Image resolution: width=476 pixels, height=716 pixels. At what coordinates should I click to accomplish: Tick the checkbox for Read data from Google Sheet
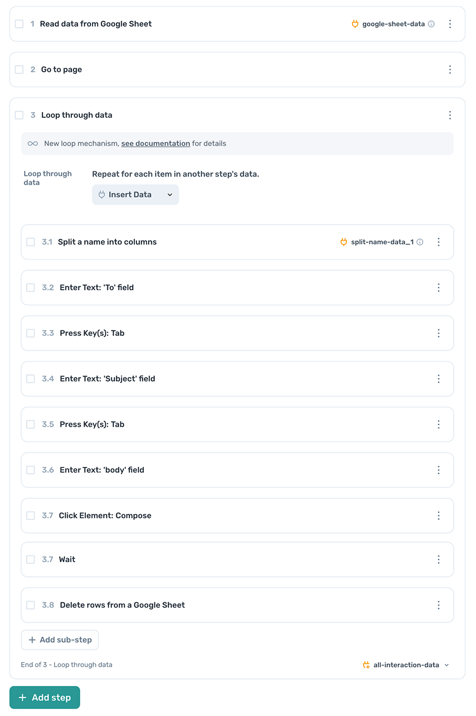pos(20,24)
